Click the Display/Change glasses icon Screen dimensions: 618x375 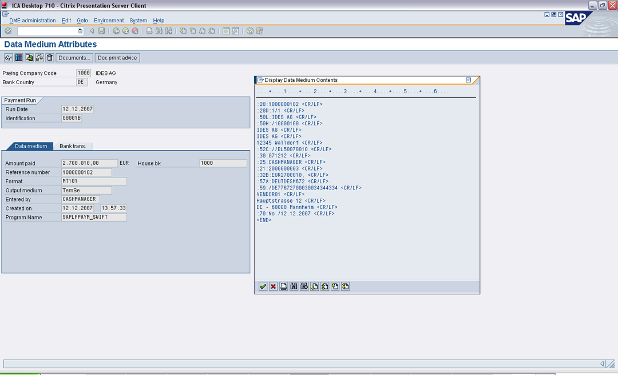8,58
